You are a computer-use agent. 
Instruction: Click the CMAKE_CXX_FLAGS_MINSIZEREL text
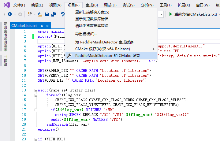coord(83,105)
